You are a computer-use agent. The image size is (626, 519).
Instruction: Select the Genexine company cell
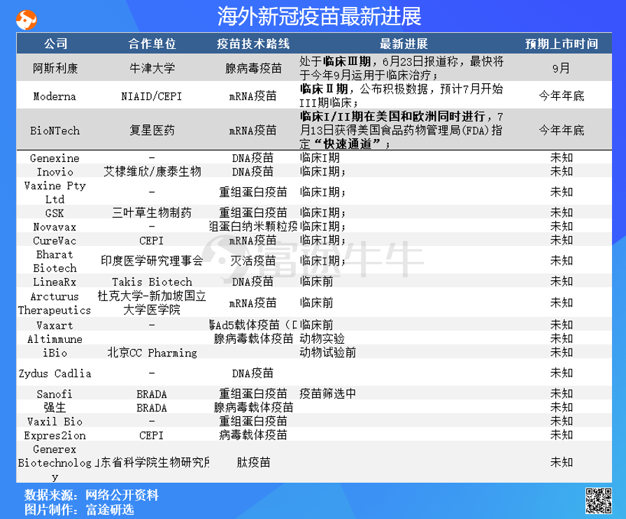55,159
